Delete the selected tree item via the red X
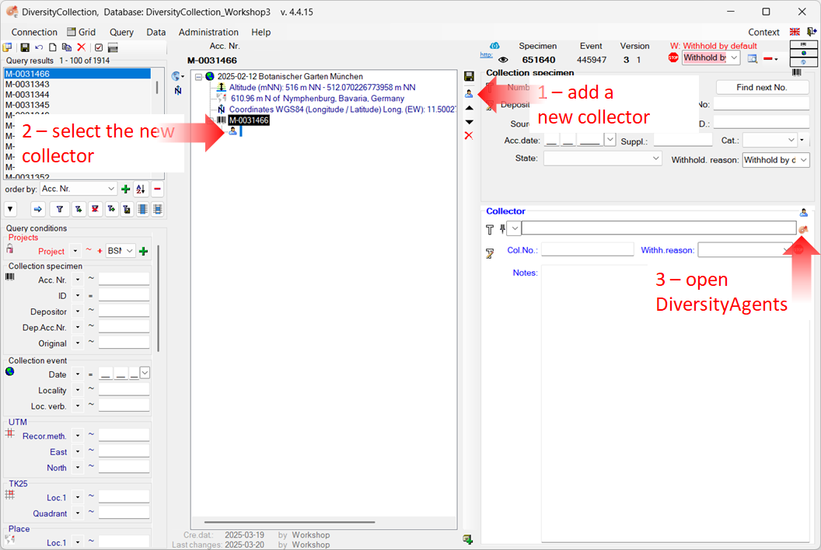This screenshot has width=821, height=550. pyautogui.click(x=469, y=135)
